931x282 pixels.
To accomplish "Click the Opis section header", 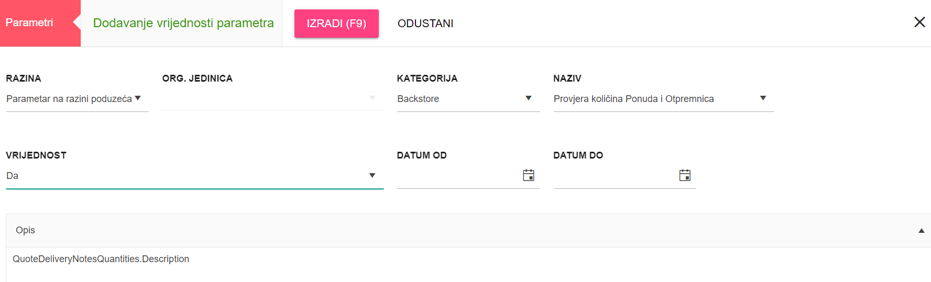I will click(468, 230).
